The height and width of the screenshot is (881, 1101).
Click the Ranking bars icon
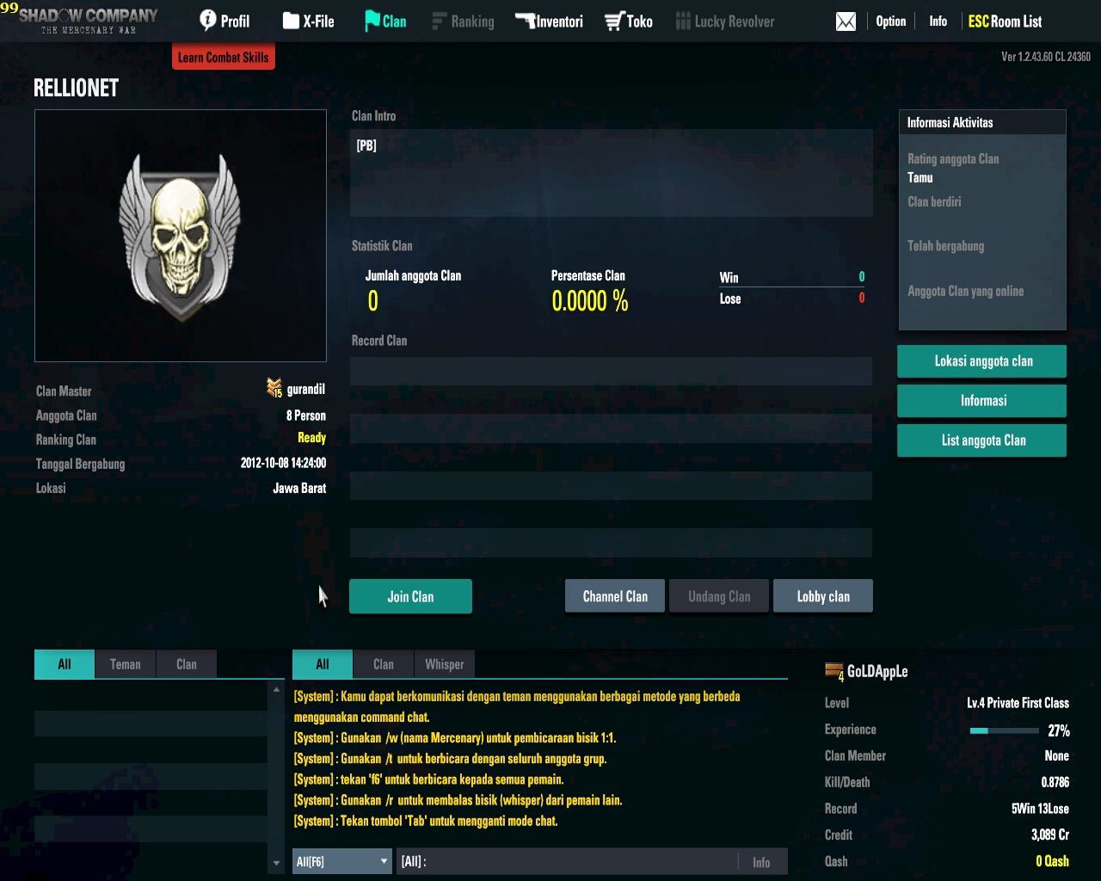click(440, 21)
